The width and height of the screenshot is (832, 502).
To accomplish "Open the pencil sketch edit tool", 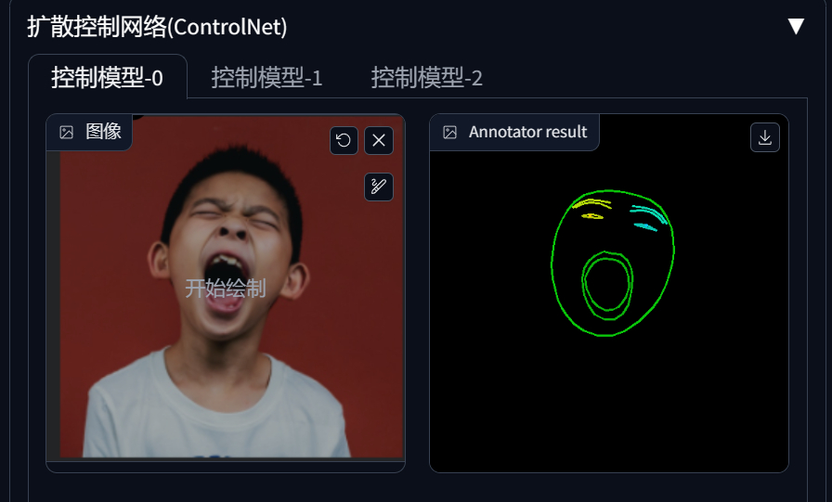I will coord(379,187).
